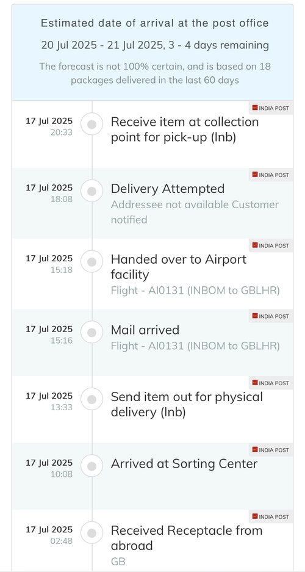Select the timeline dot for 15:18 airport handover
This screenshot has width=305, height=572.
(x=92, y=261)
